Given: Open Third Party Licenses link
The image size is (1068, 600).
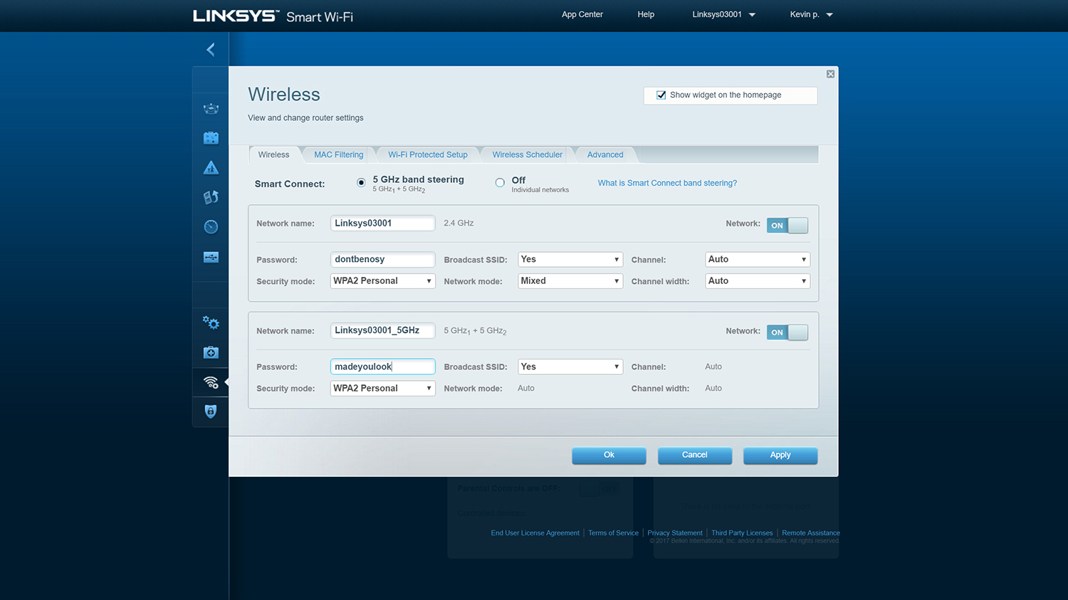Looking at the screenshot, I should click(x=742, y=533).
